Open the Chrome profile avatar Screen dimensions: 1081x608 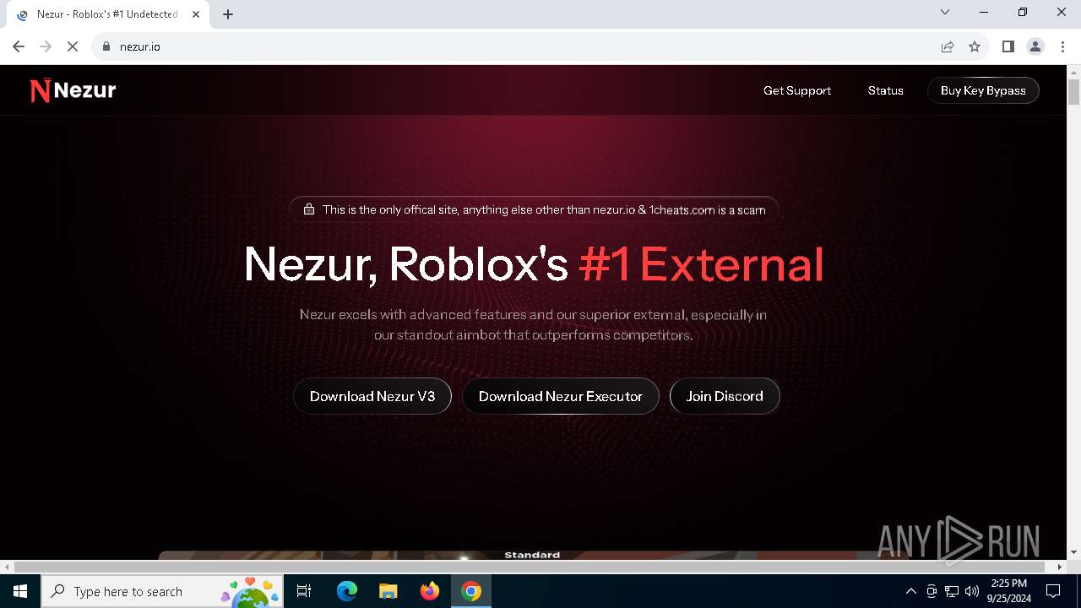click(1035, 46)
